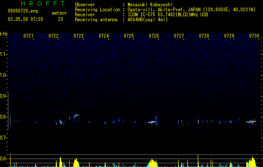Click the 1.0 kHz axis label
This screenshot has width=263, height=167.
pos(4,75)
